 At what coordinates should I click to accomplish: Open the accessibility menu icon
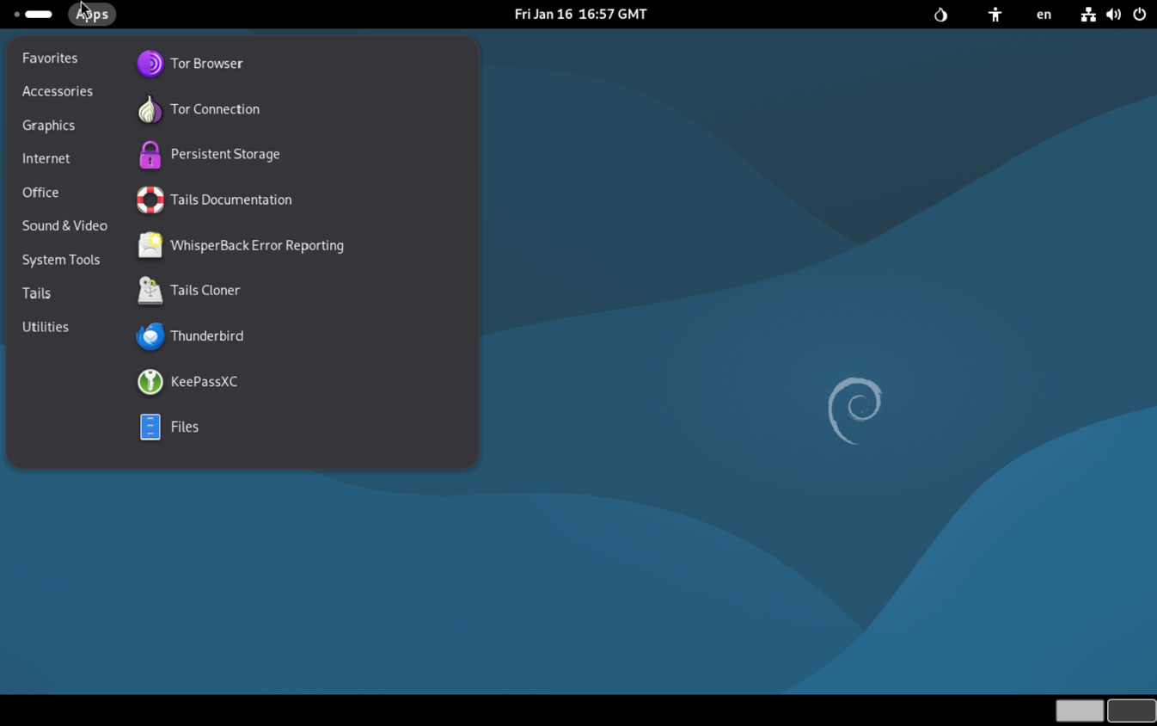pyautogui.click(x=995, y=15)
